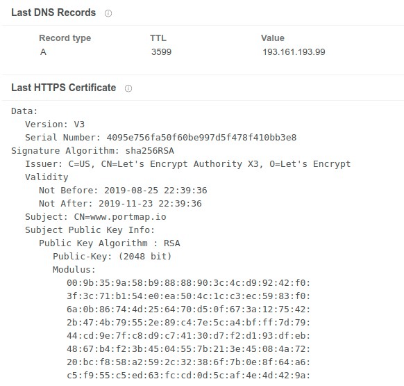Click the TTL column header
Image resolution: width=404 pixels, height=386 pixels.
coord(158,38)
